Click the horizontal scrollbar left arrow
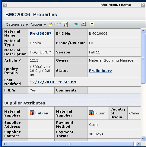Image resolution: width=146 pixels, height=147 pixels. (x=5, y=144)
